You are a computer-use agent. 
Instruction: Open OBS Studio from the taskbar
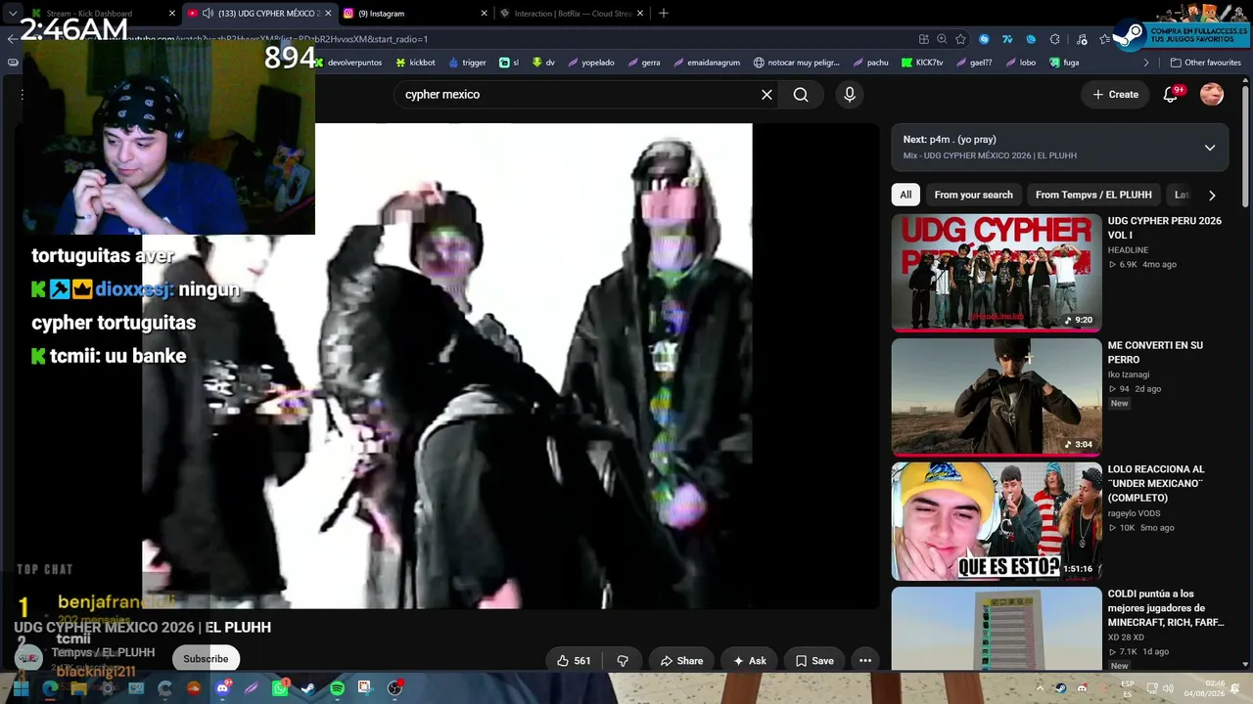[394, 688]
